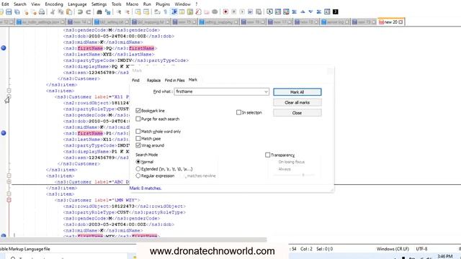Click the Print toolbar icon

(x=42, y=12)
